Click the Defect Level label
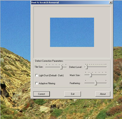This screenshot has width=122, height=119. point(76,67)
